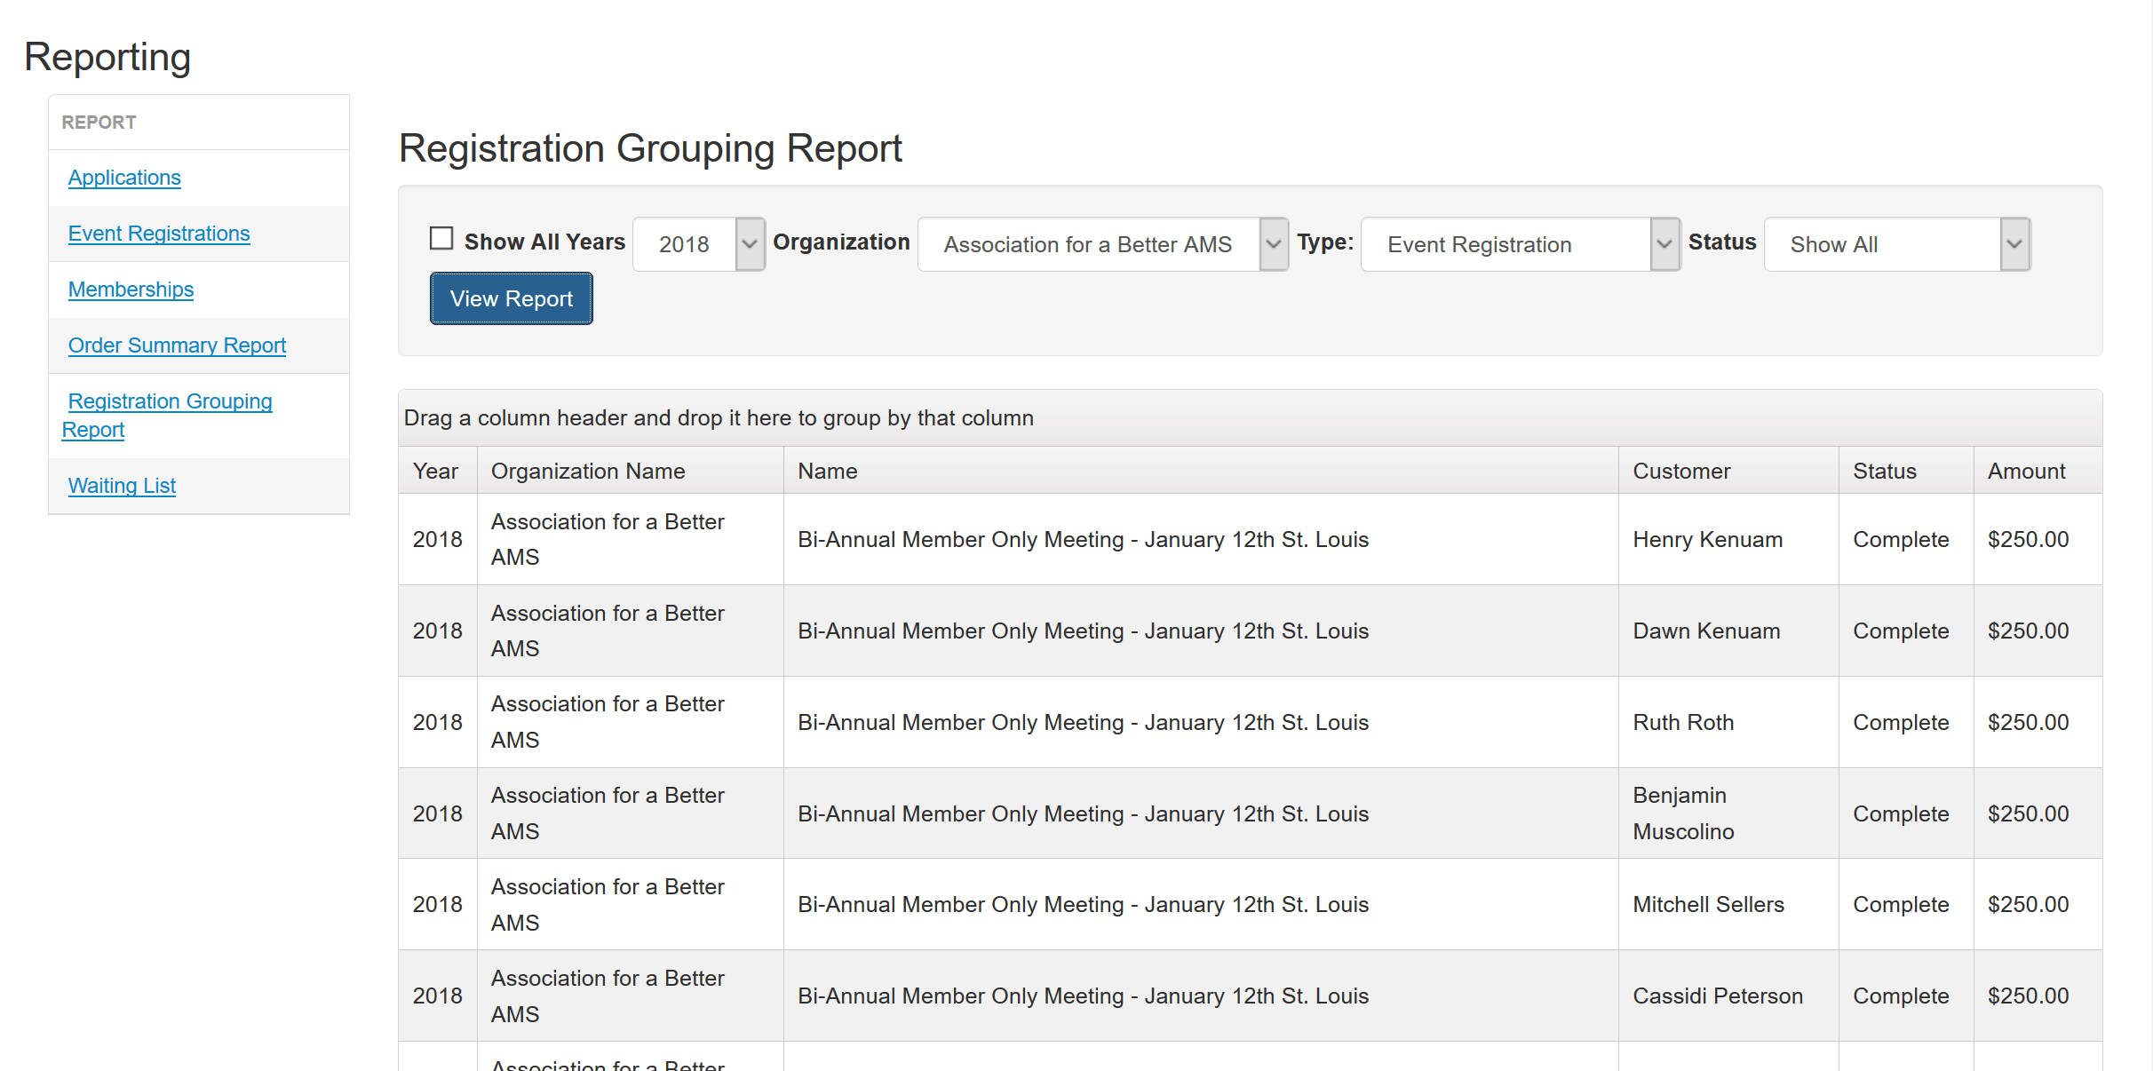Go to Event Registrations report
Image resolution: width=2153 pixels, height=1071 pixels.
(x=159, y=234)
